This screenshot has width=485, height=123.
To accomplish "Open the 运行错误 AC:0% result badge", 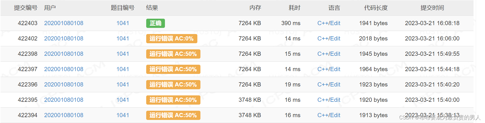I will pyautogui.click(x=172, y=38).
